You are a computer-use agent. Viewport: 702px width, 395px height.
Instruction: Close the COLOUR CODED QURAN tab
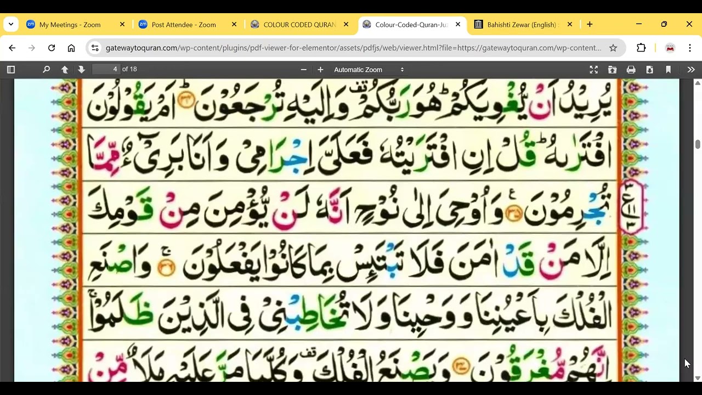point(346,25)
